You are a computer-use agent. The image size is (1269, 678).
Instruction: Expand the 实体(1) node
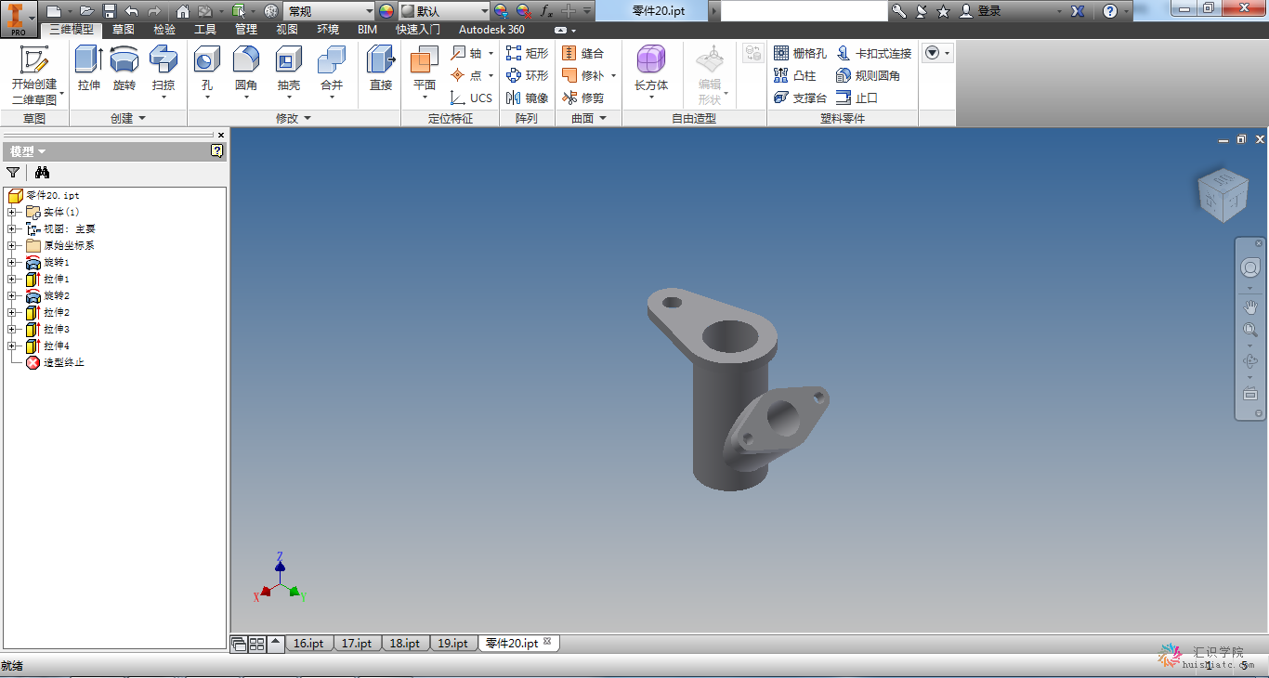click(12, 212)
